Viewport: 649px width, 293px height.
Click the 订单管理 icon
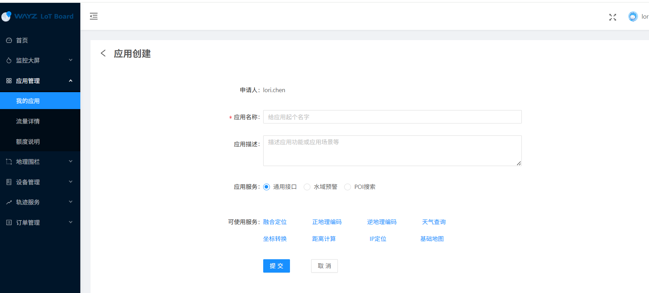pyautogui.click(x=9, y=223)
